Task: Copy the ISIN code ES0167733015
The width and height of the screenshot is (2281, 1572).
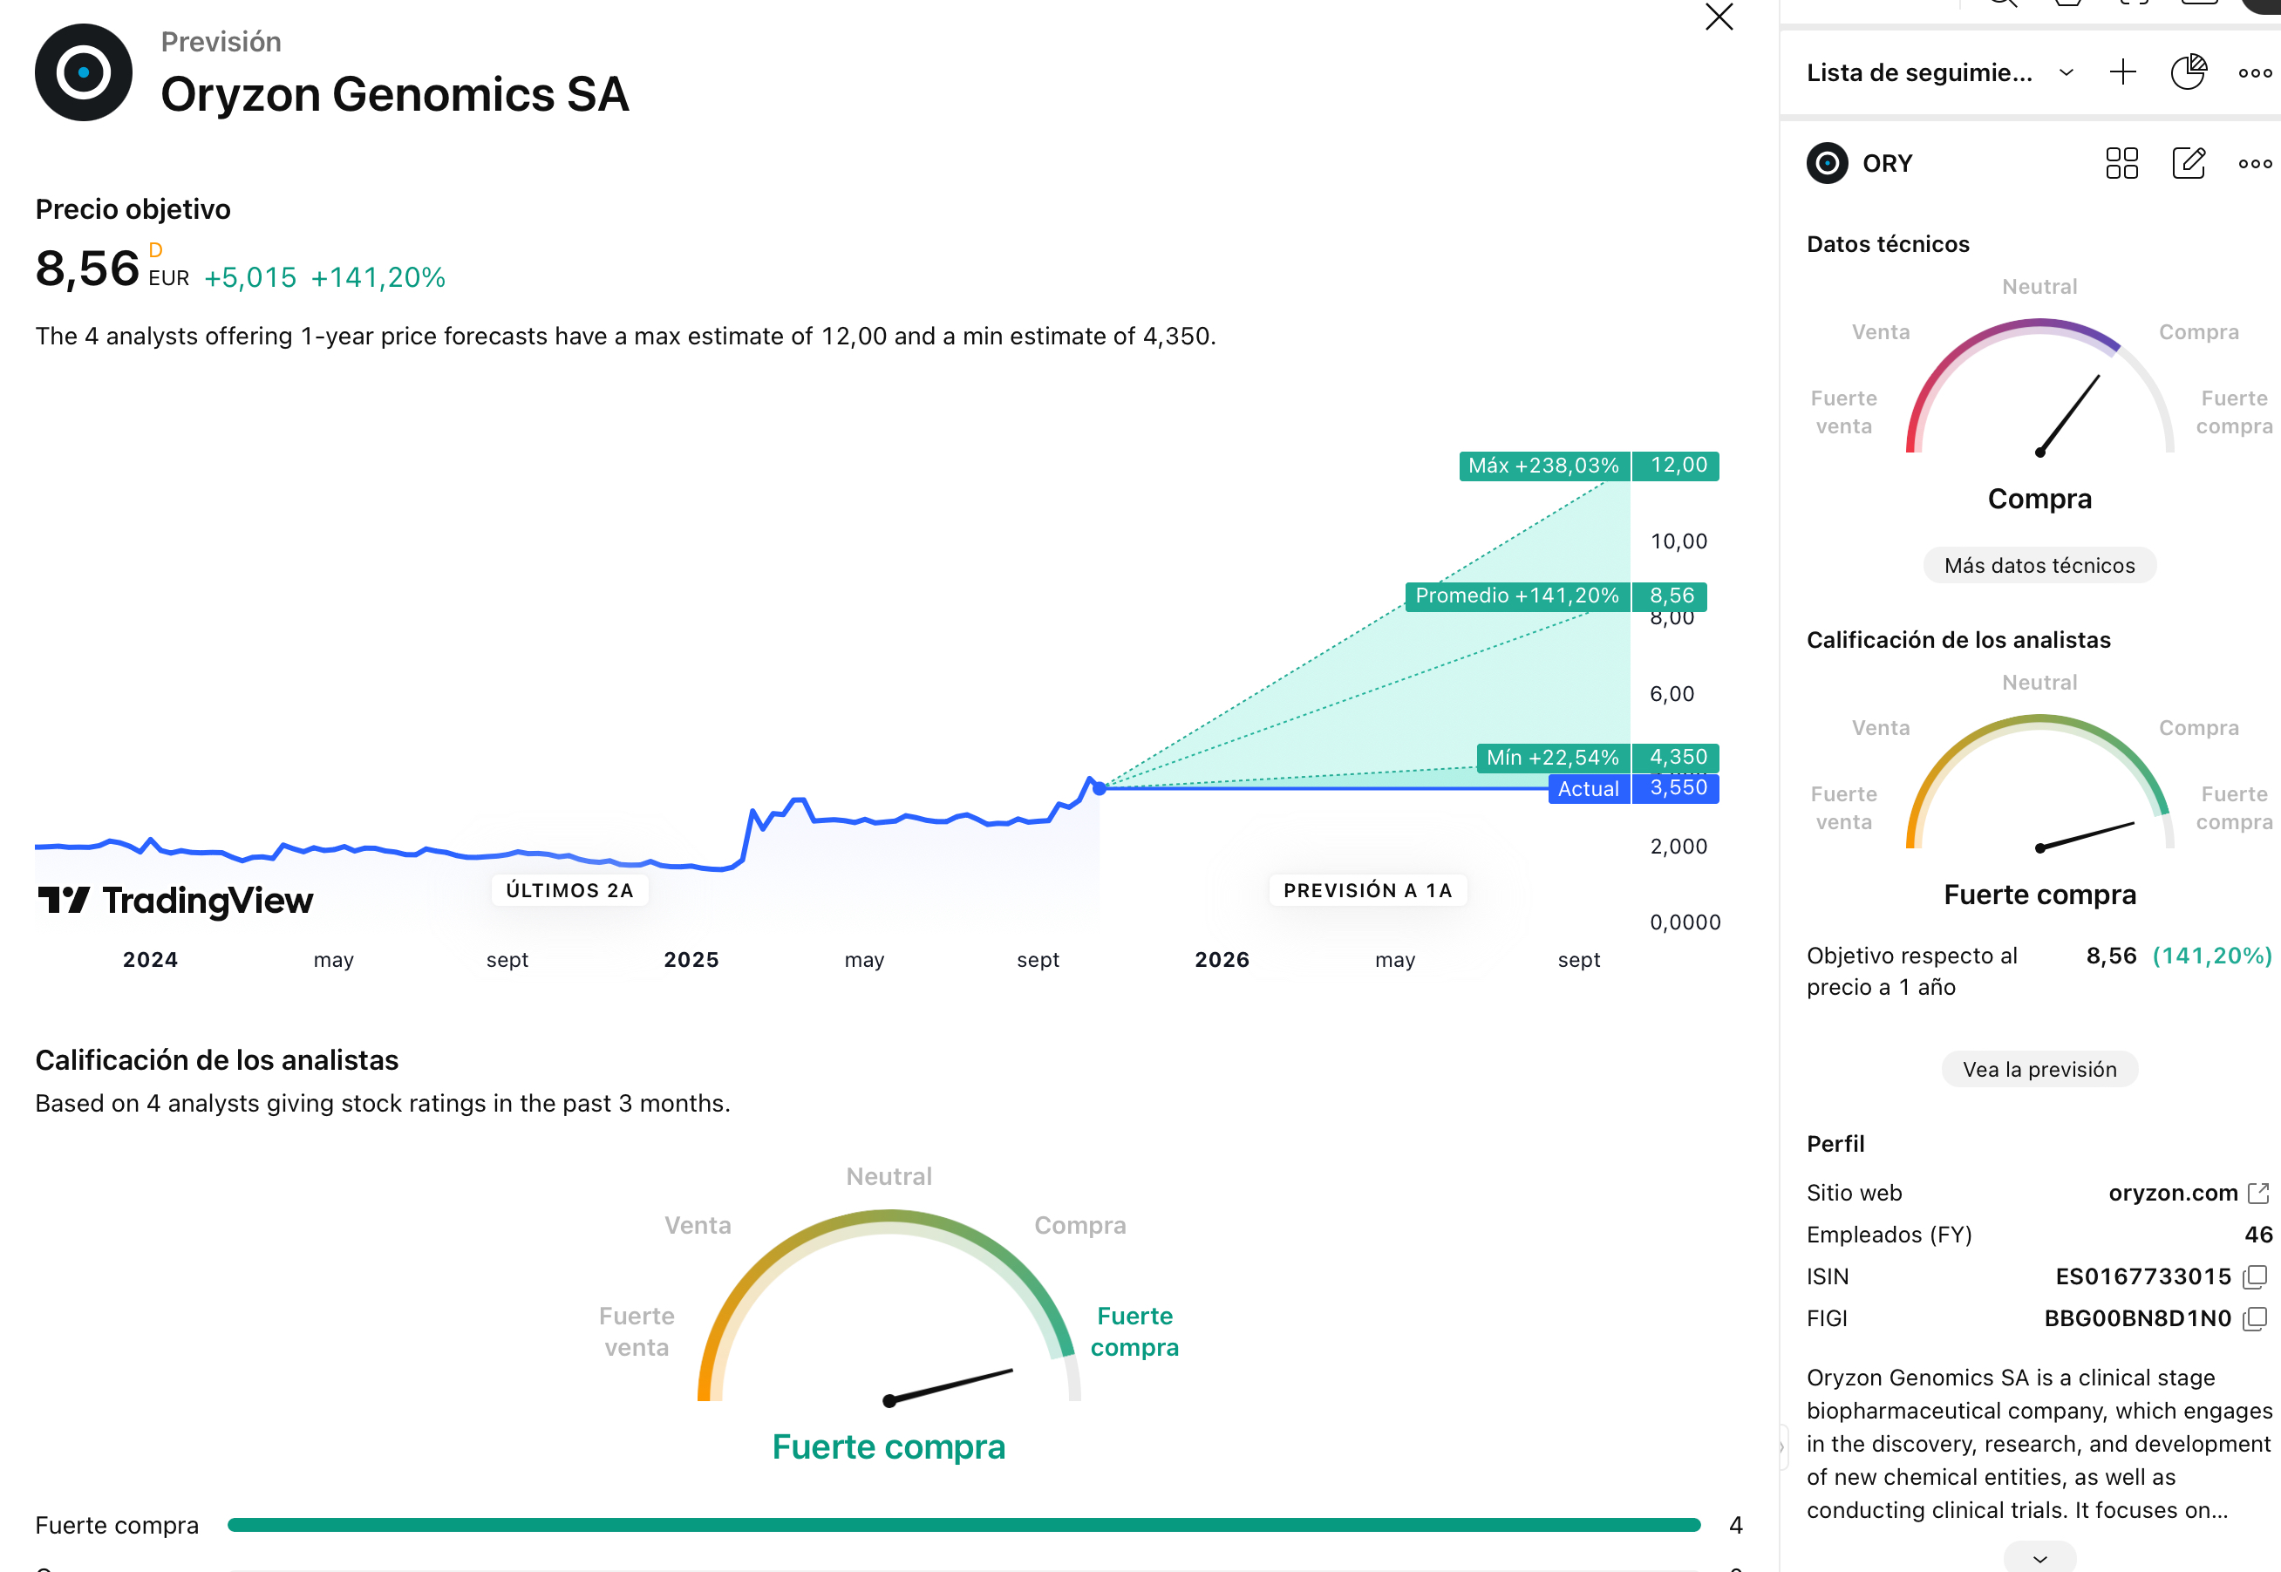Action: (2256, 1276)
